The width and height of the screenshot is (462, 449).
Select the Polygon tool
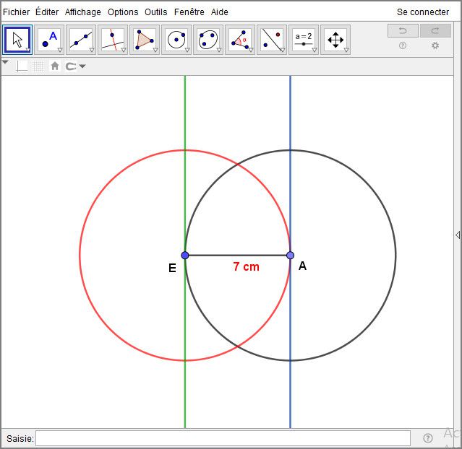[145, 40]
